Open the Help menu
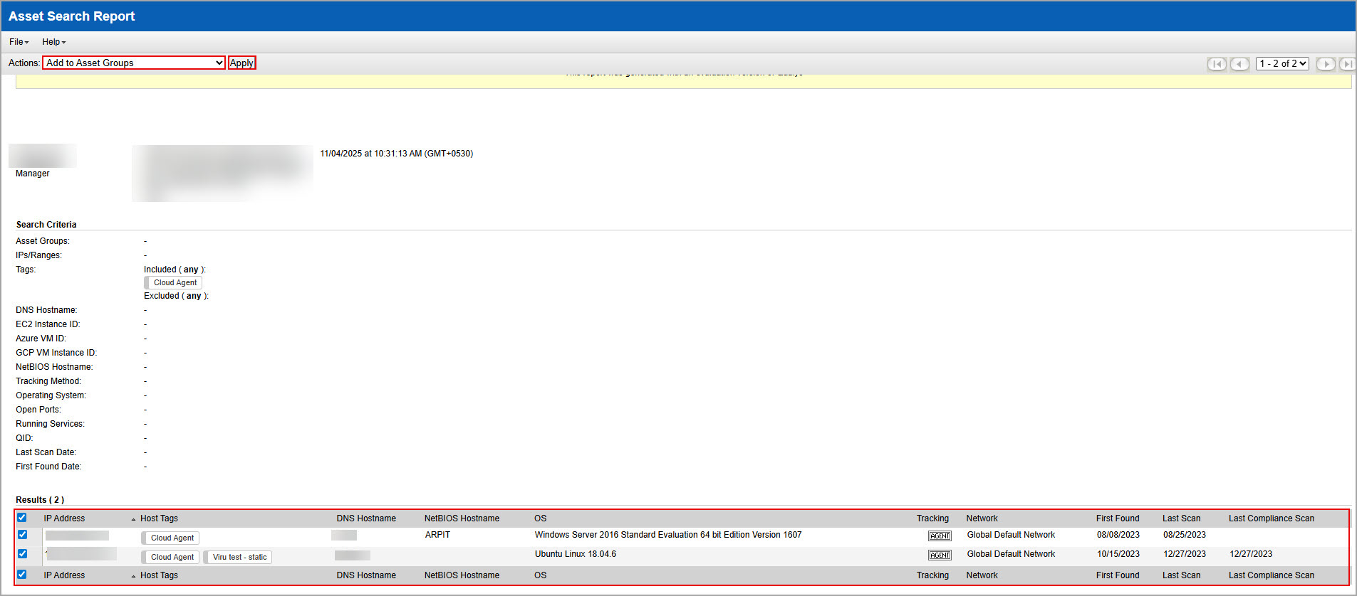 coord(53,42)
